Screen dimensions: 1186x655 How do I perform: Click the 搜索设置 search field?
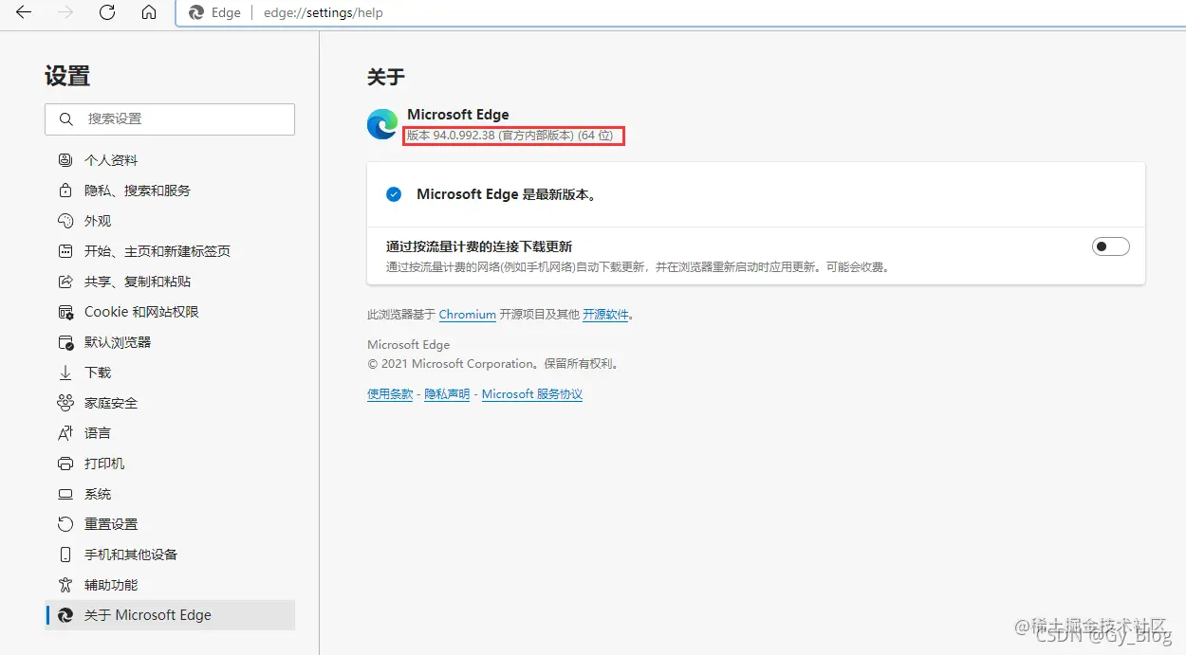pos(170,119)
